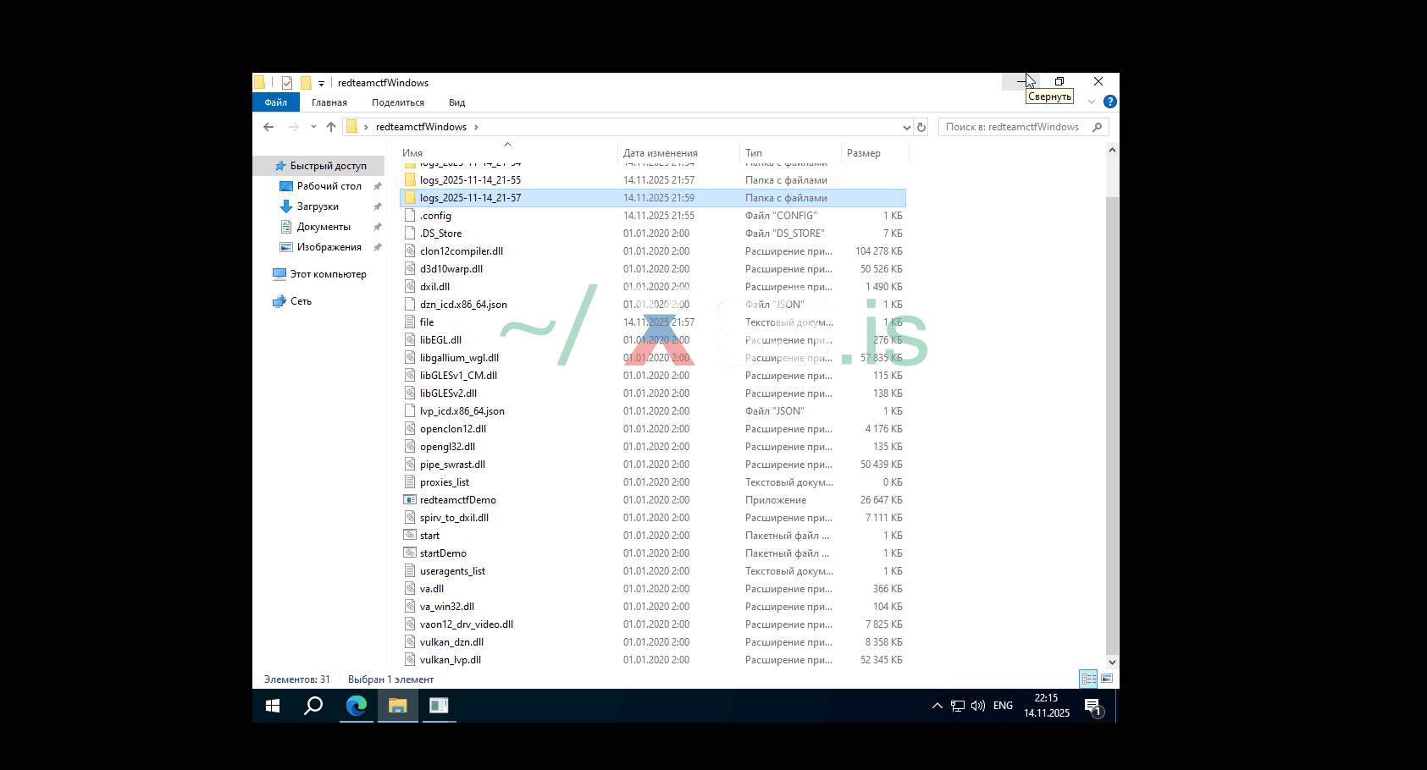Select the logs_2025-11-14_21-55 folder name
Screen dimensions: 1427x770
(470, 180)
